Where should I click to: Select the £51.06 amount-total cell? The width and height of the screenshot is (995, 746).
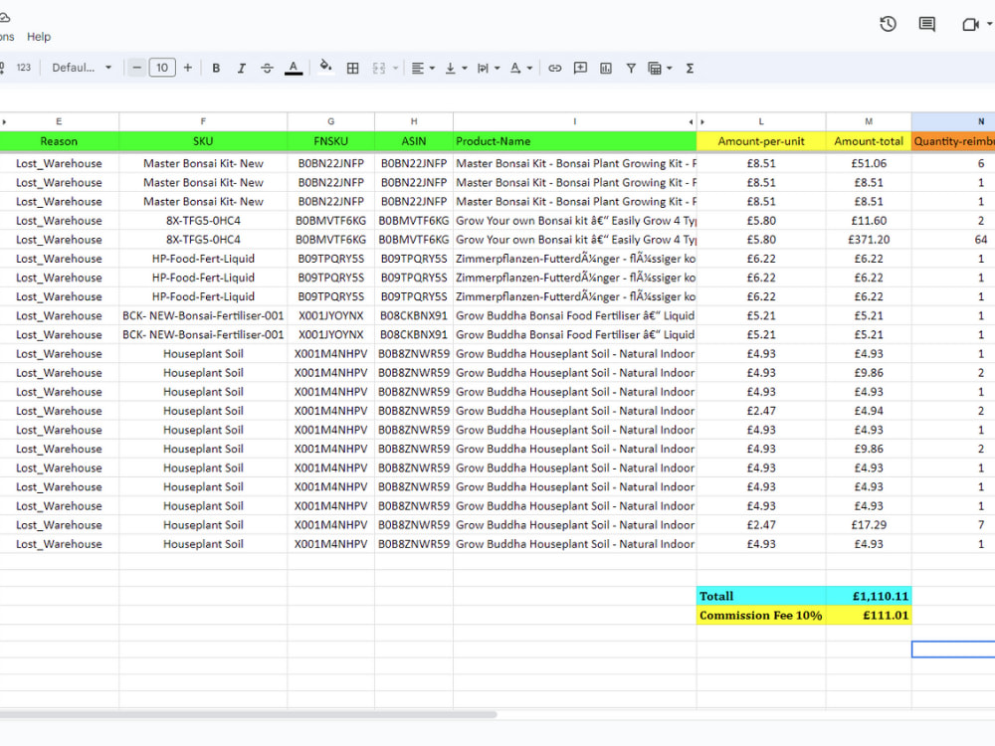(x=869, y=164)
